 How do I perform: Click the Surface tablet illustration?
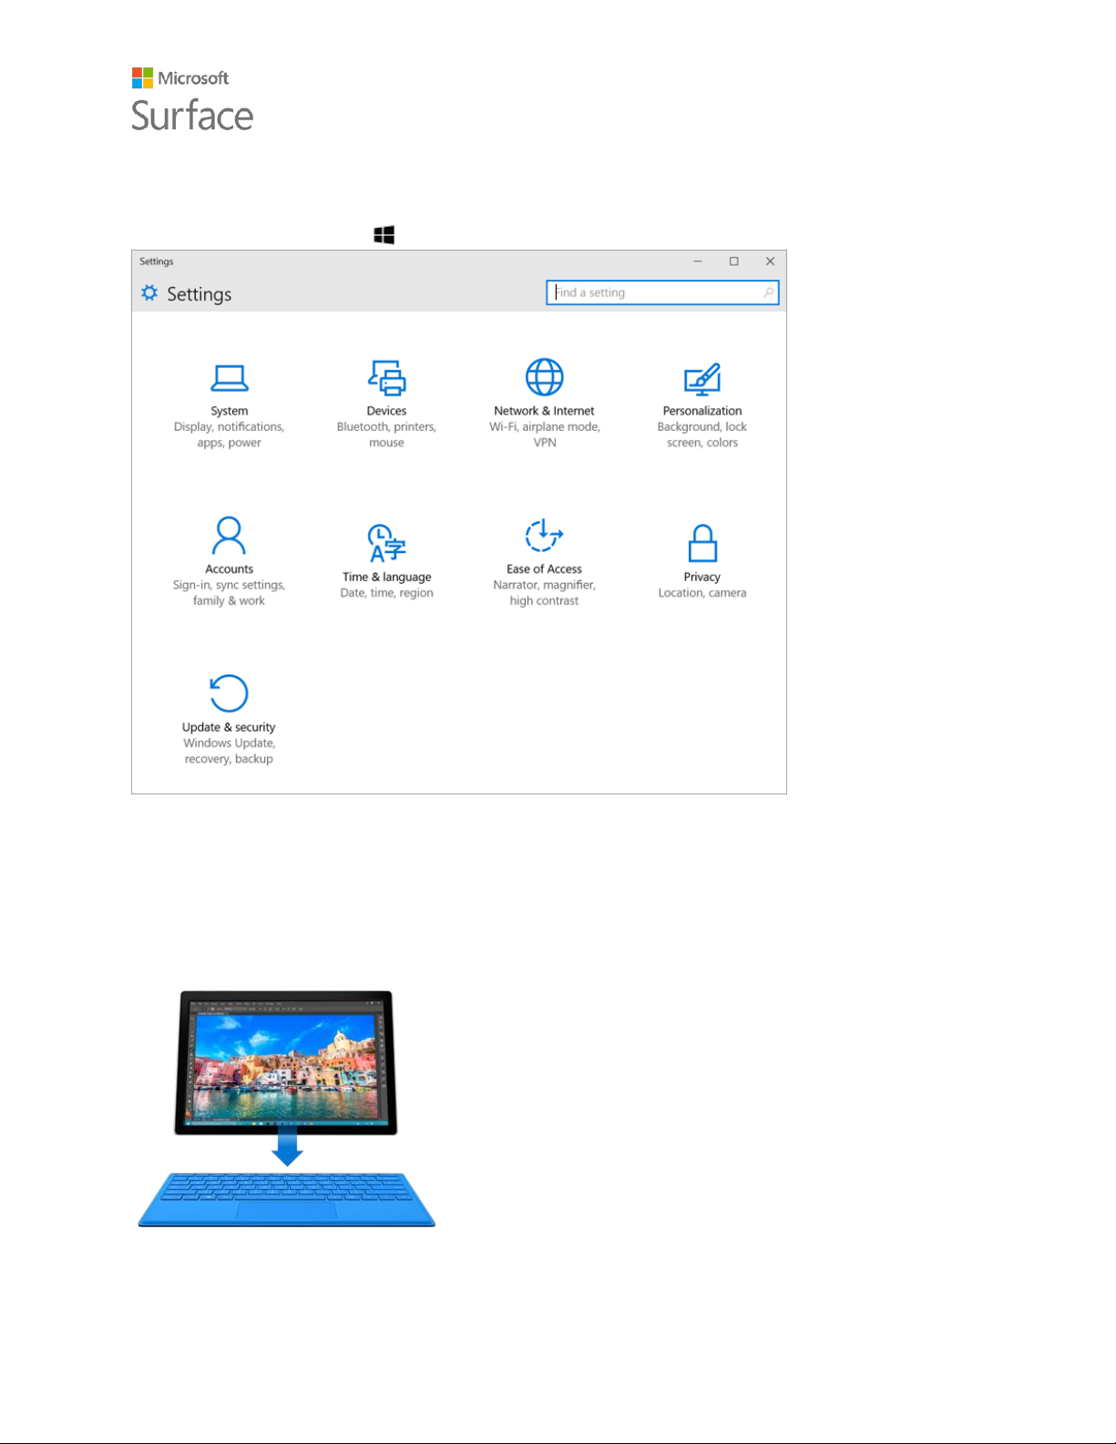(286, 1062)
